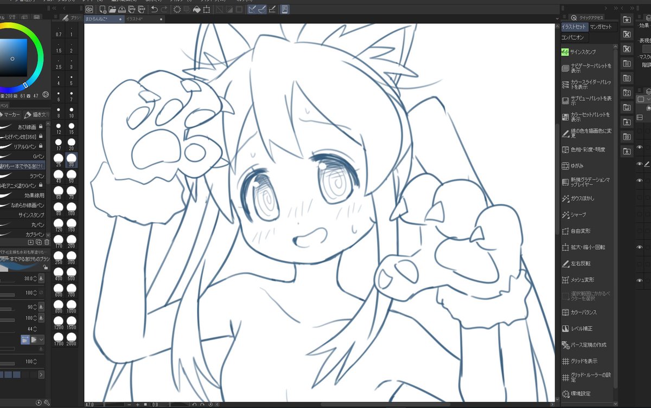The image size is (651, 408).
Task: Pick a color in the color wheel square
Action: coord(13,58)
